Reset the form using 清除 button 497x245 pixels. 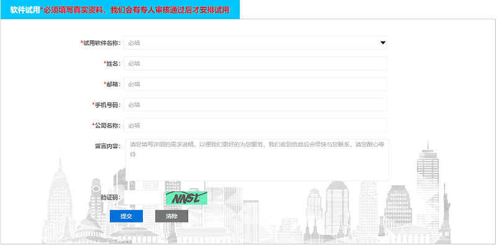point(171,216)
